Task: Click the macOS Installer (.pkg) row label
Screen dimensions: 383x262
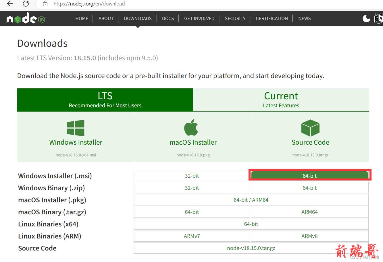Action: point(52,200)
